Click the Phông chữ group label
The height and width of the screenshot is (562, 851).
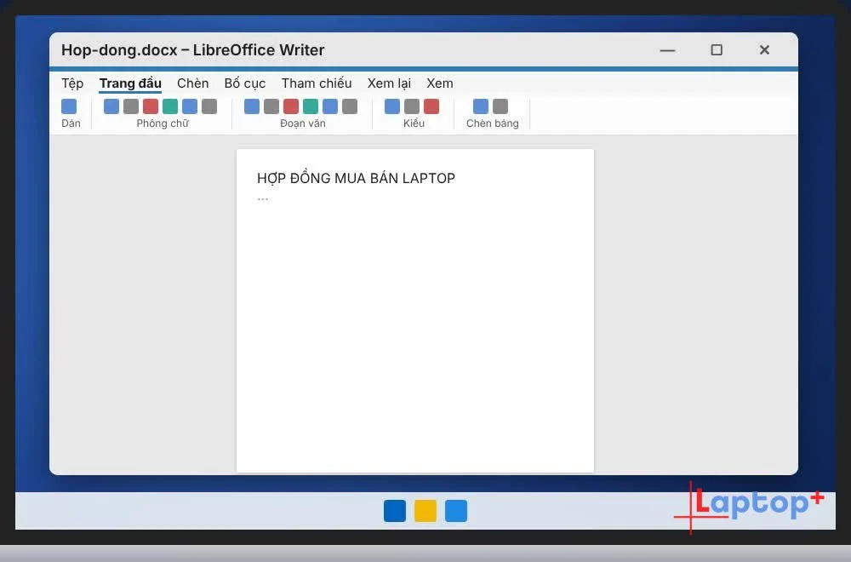tap(163, 123)
